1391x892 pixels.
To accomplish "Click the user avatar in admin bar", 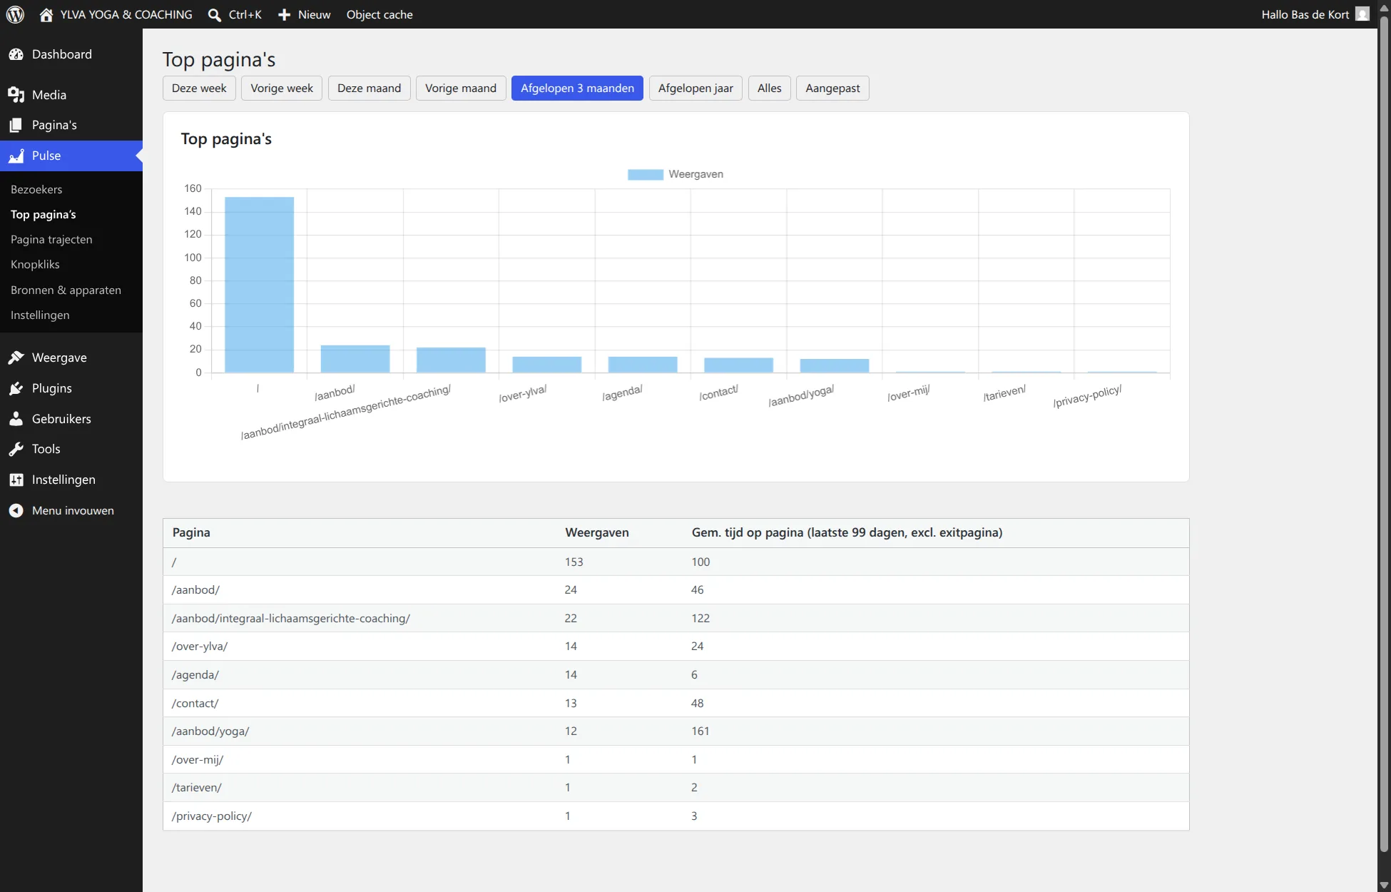I will (x=1362, y=14).
